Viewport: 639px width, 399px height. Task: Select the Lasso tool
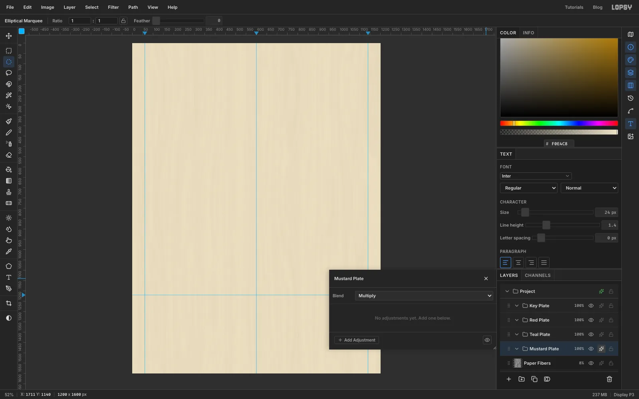click(x=9, y=73)
